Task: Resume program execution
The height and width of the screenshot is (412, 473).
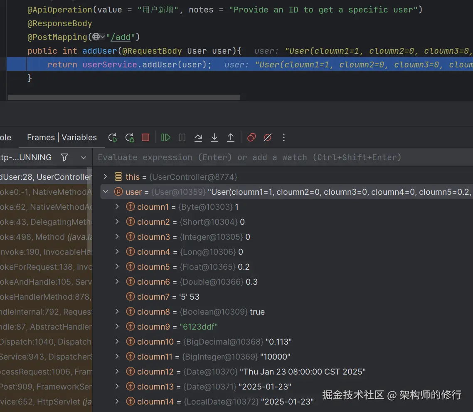Action: (x=165, y=138)
